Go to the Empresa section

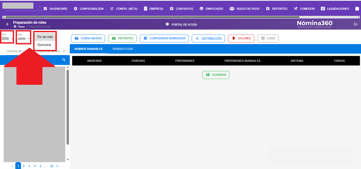coord(154,9)
